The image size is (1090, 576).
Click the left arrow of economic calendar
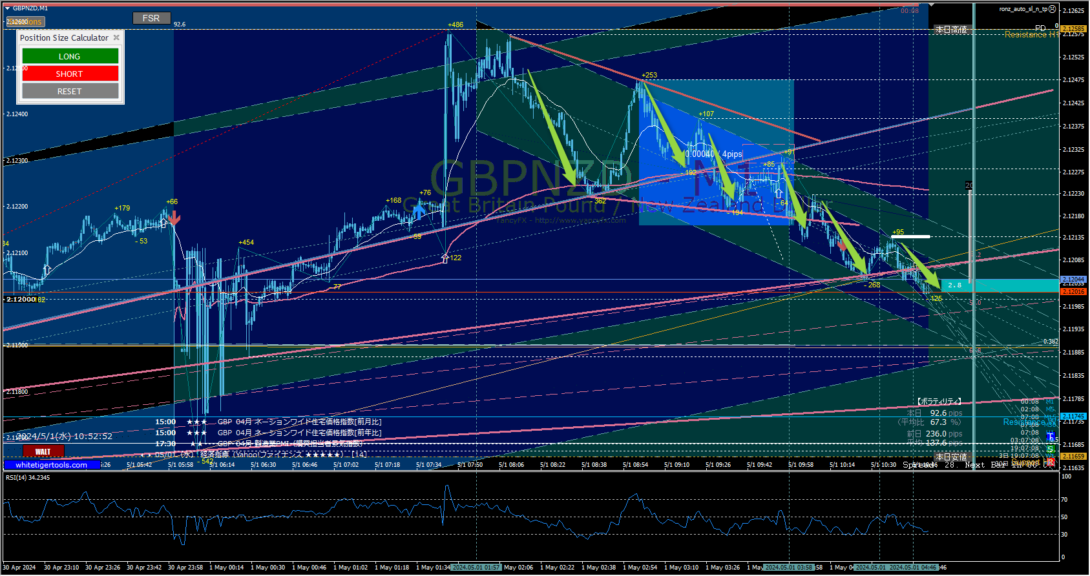143,455
